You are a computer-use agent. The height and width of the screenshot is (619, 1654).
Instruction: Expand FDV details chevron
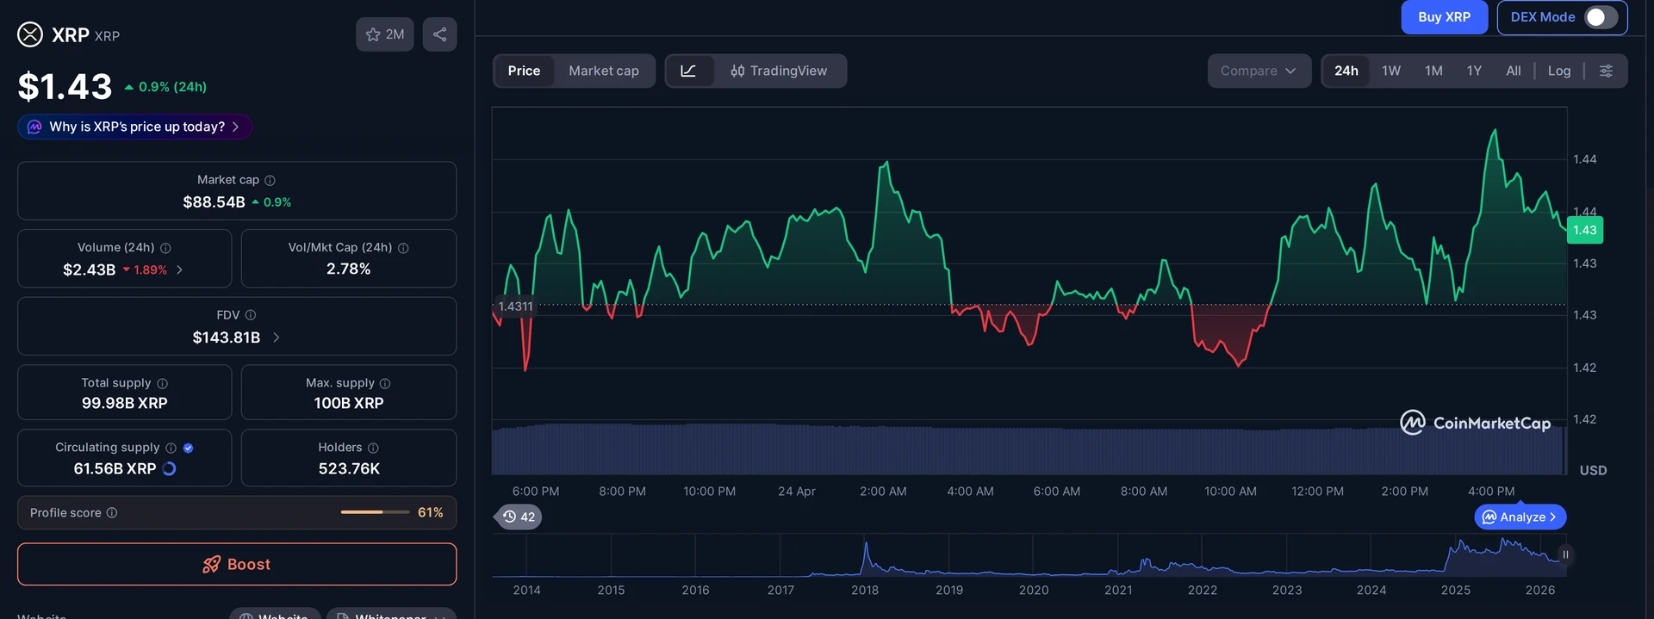click(x=276, y=337)
